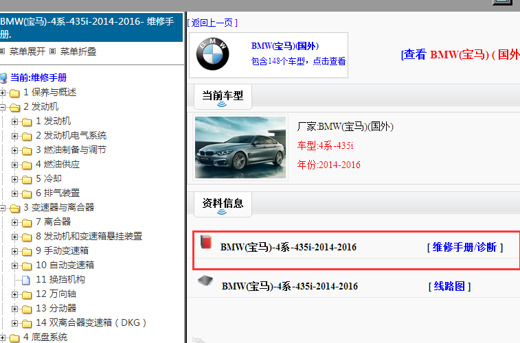This screenshot has width=520, height=343.
Task: Expand the 5 冷却 node
Action: pos(14,179)
